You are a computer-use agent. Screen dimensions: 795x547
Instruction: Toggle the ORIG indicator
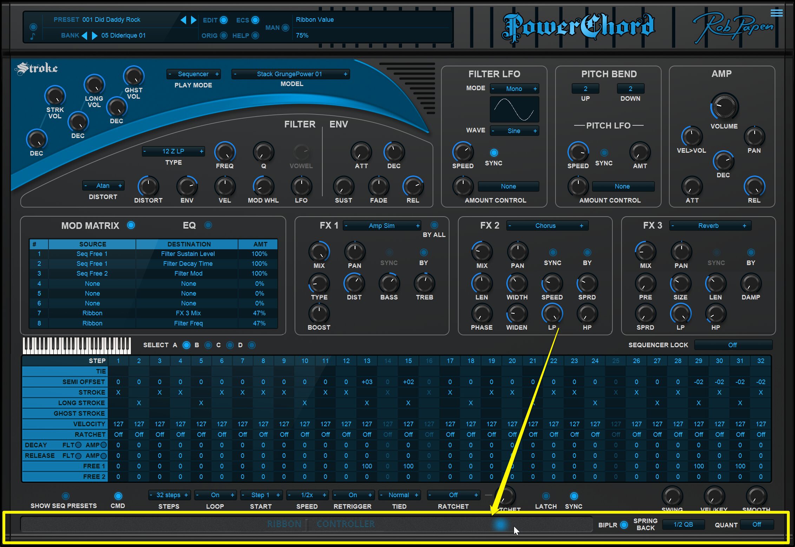[224, 35]
